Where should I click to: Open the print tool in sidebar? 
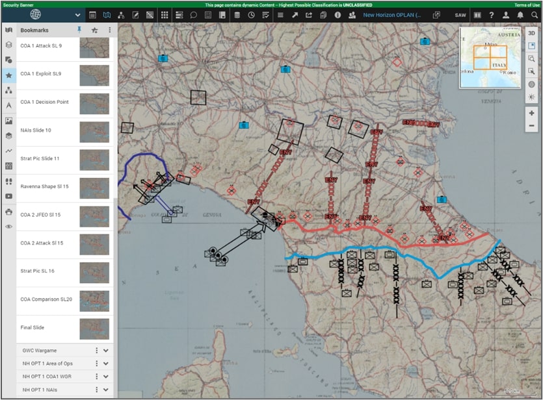coord(8,211)
